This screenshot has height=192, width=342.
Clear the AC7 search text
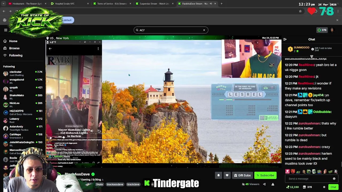tap(204, 30)
